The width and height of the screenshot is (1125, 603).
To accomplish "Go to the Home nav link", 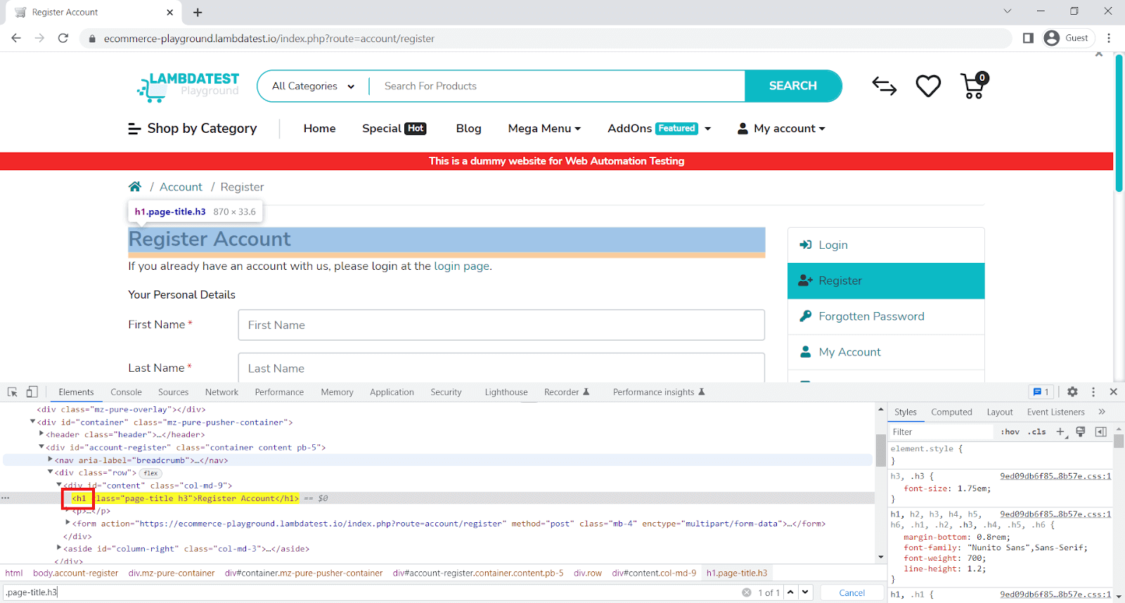I will pyautogui.click(x=319, y=128).
